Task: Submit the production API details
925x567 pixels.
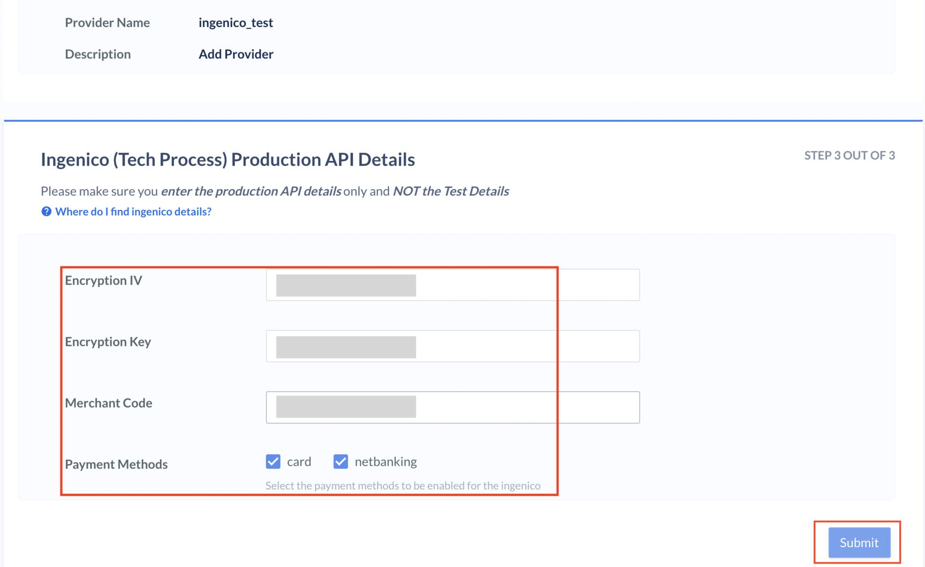Action: pos(859,542)
